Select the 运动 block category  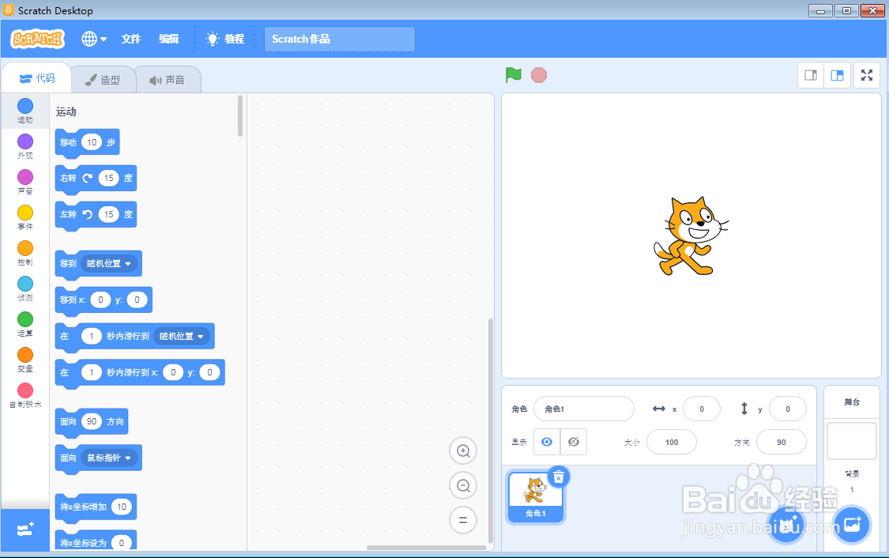click(x=25, y=111)
